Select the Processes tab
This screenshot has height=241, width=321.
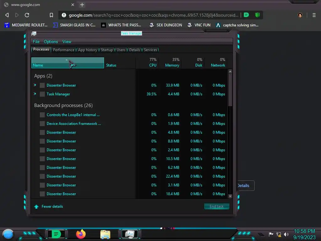click(x=41, y=49)
